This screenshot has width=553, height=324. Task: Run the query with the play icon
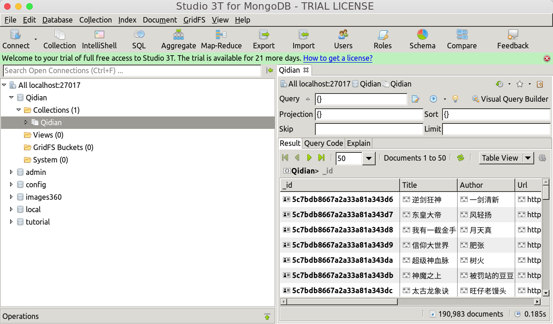click(433, 99)
